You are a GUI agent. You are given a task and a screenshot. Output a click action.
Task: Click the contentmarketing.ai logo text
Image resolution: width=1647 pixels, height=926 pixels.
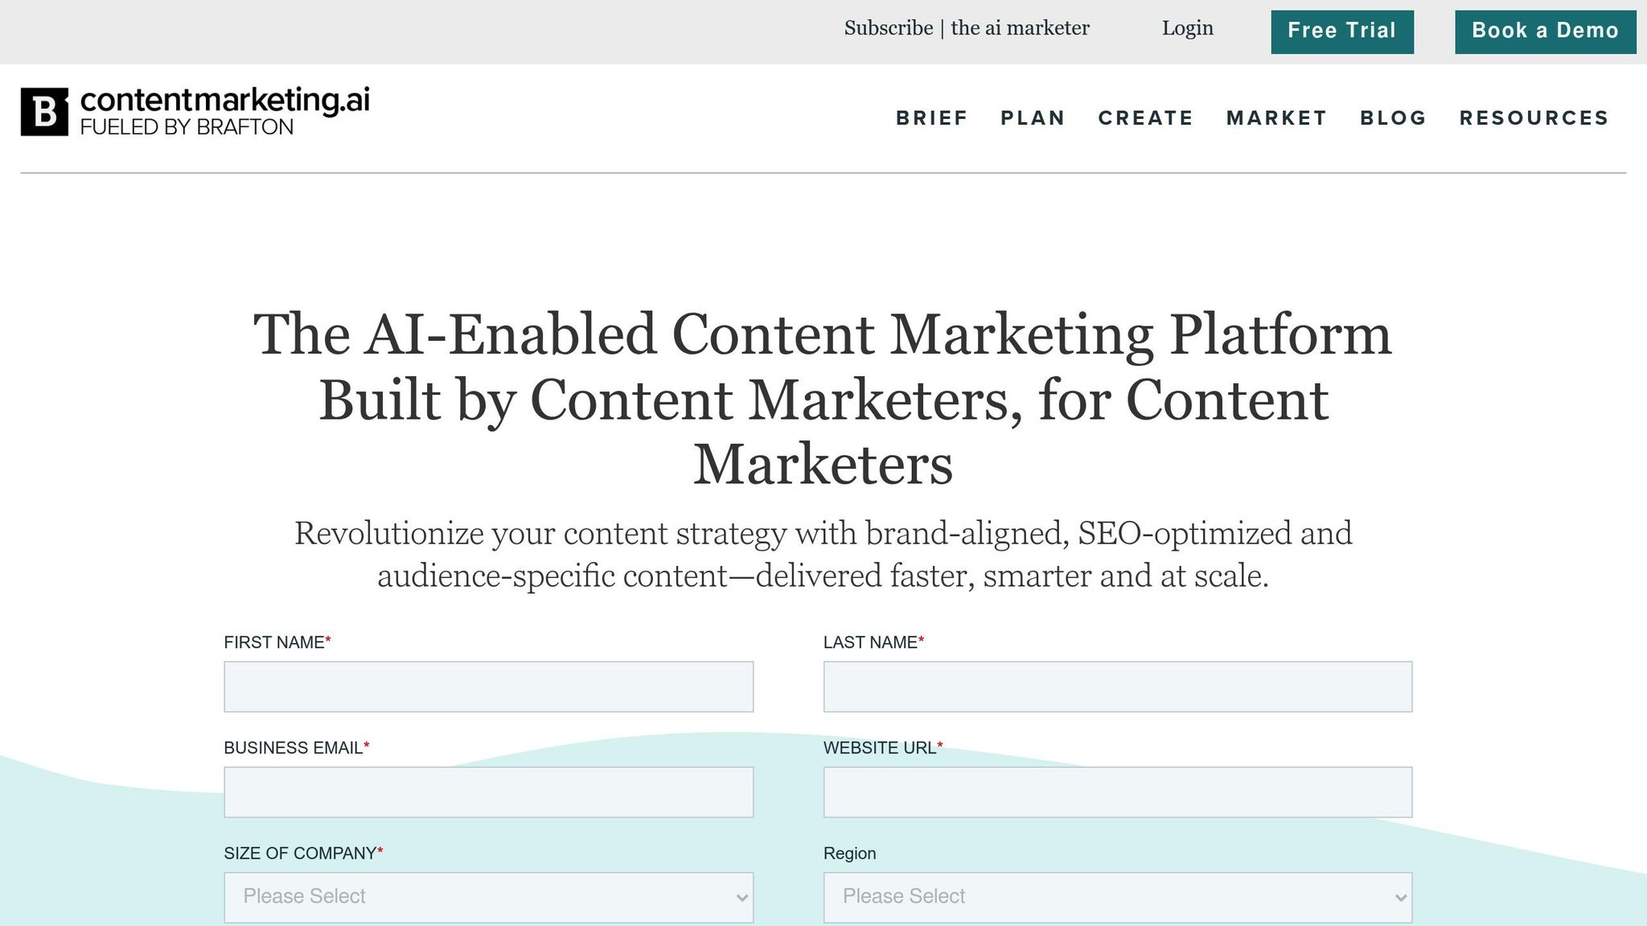point(224,100)
